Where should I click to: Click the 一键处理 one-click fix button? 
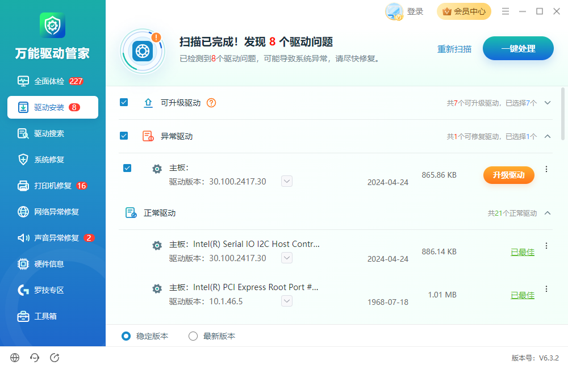[518, 48]
